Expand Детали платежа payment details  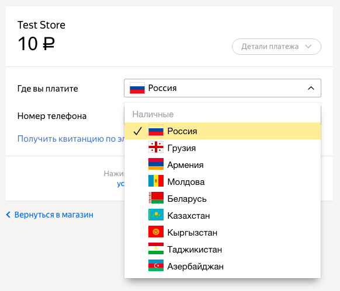click(x=276, y=47)
